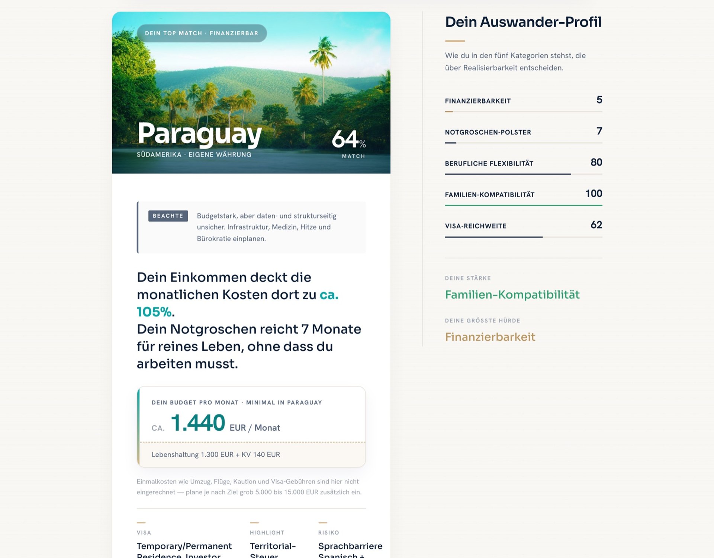The height and width of the screenshot is (558, 714).
Task: Click the Paraguay hero image
Action: tap(251, 92)
